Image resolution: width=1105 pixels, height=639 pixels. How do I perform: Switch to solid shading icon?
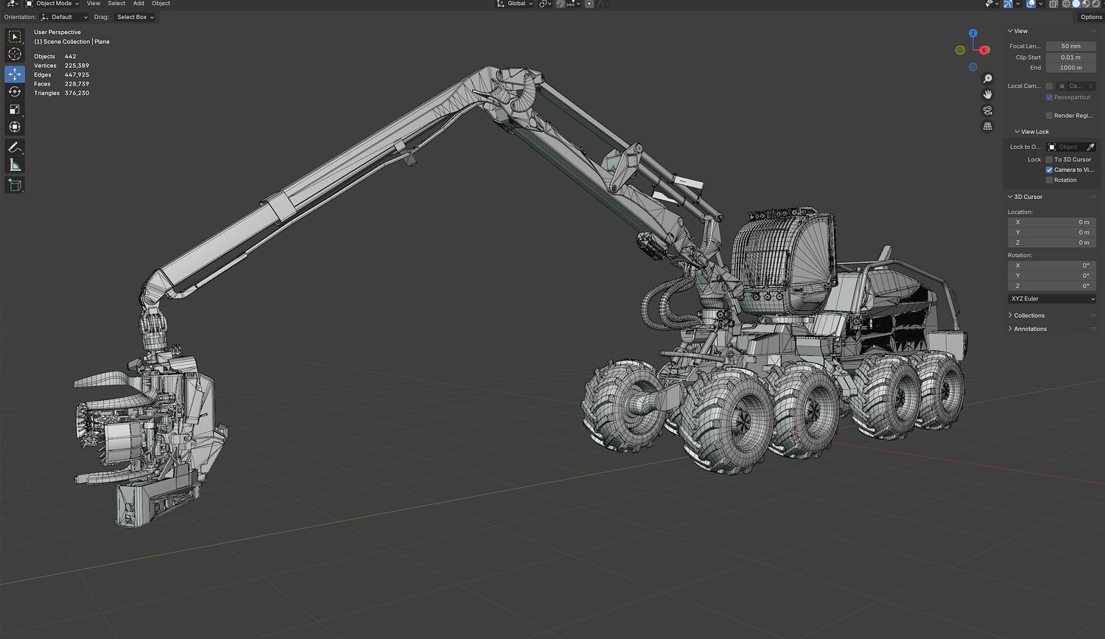pos(1076,4)
